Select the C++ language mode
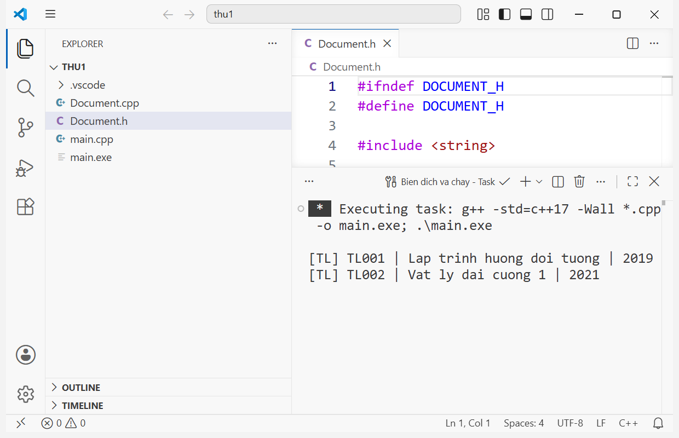Image resolution: width=679 pixels, height=438 pixels. (628, 423)
